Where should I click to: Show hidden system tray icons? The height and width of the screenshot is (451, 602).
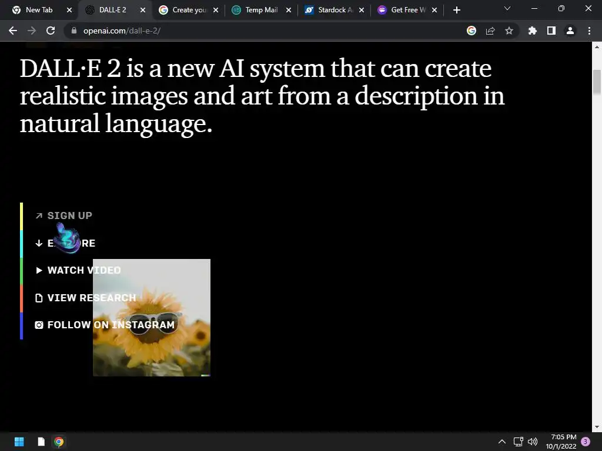click(x=502, y=442)
